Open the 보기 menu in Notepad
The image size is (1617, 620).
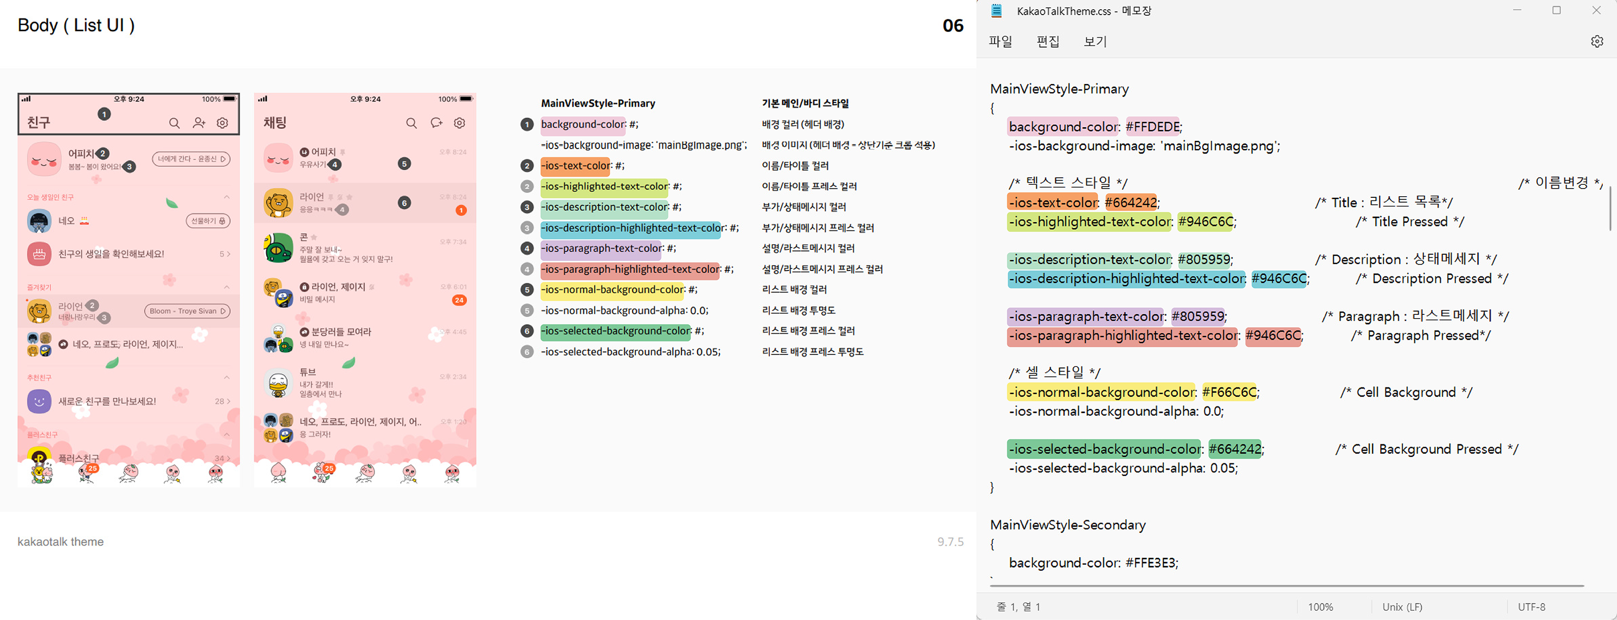pos(1095,41)
